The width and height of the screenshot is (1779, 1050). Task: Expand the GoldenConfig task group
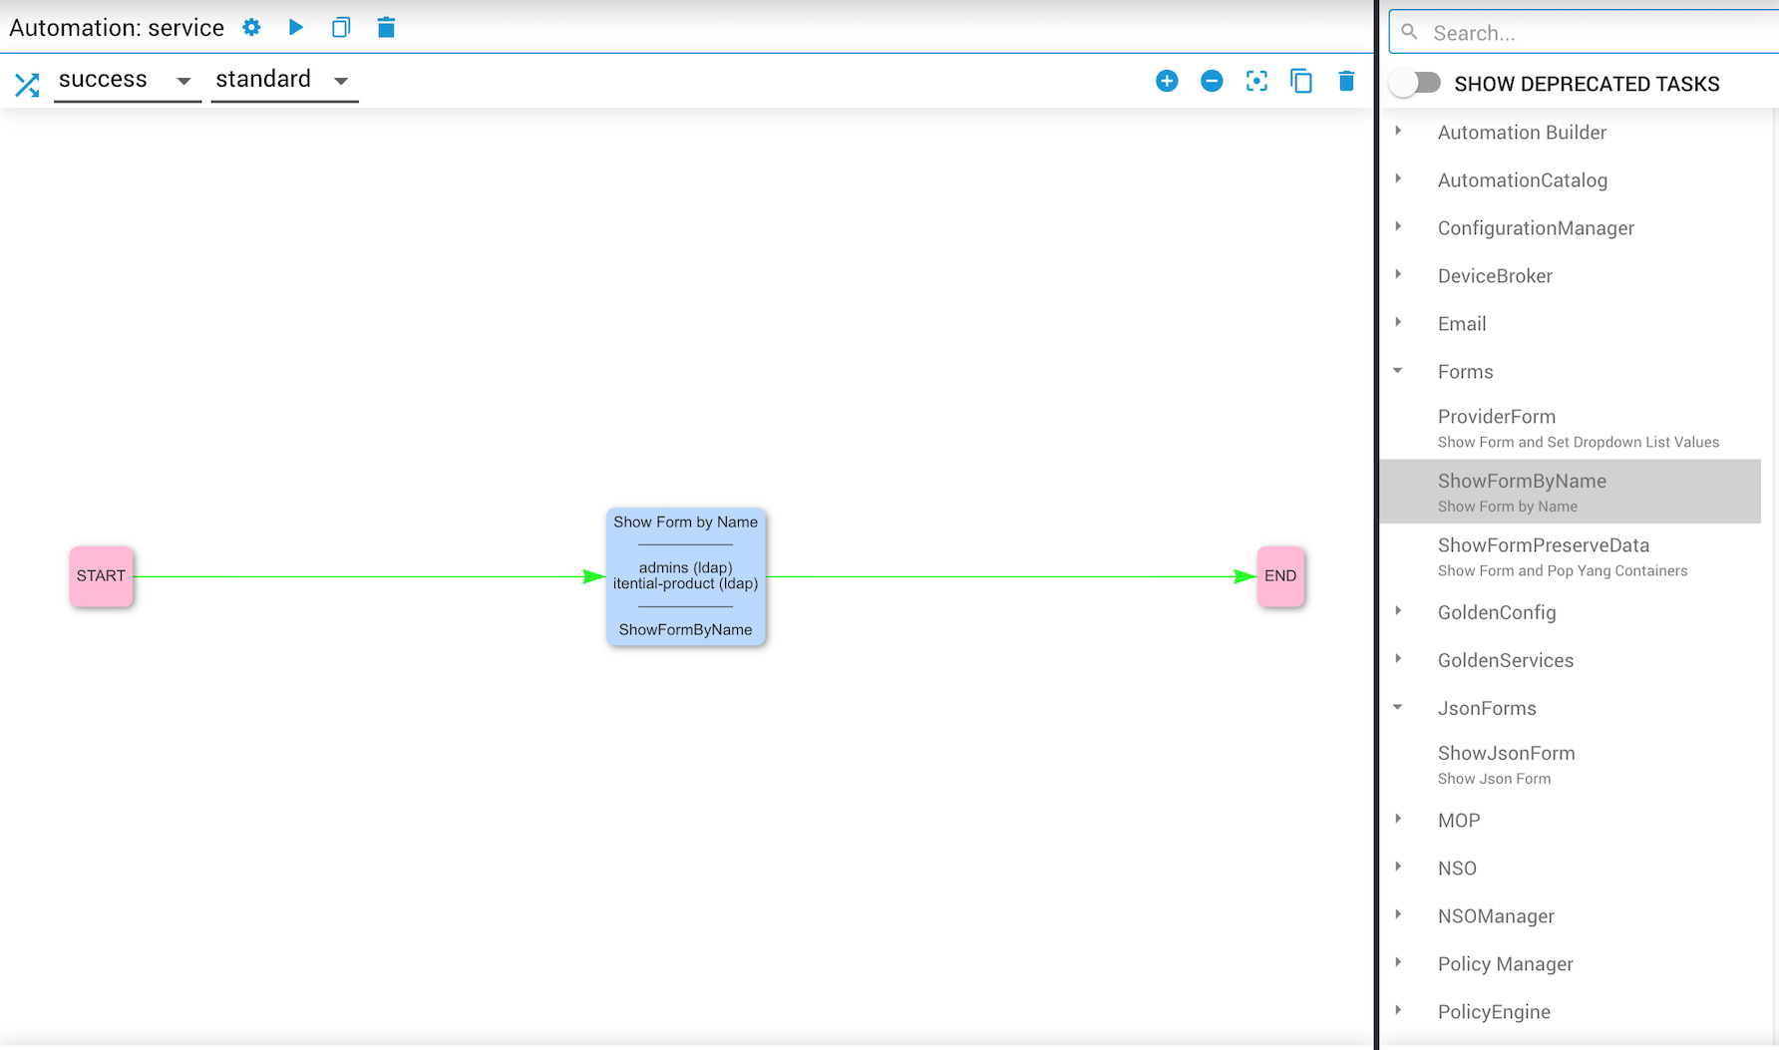(1398, 611)
